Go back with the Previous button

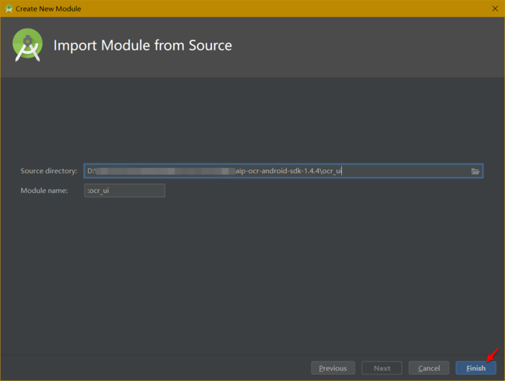point(333,368)
